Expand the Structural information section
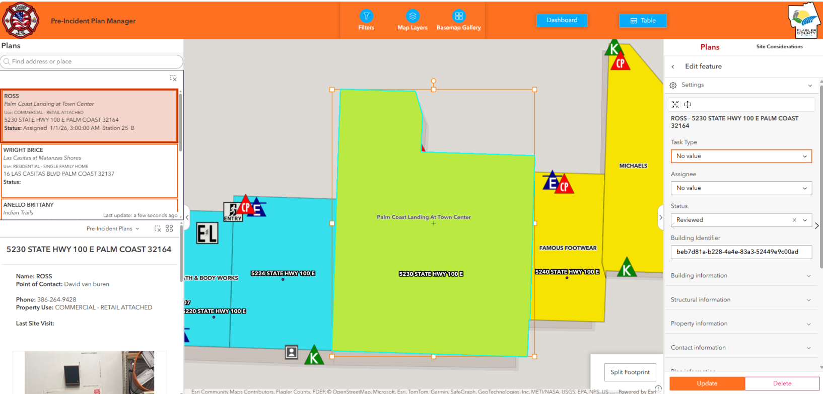The height and width of the screenshot is (394, 823). [x=741, y=299]
